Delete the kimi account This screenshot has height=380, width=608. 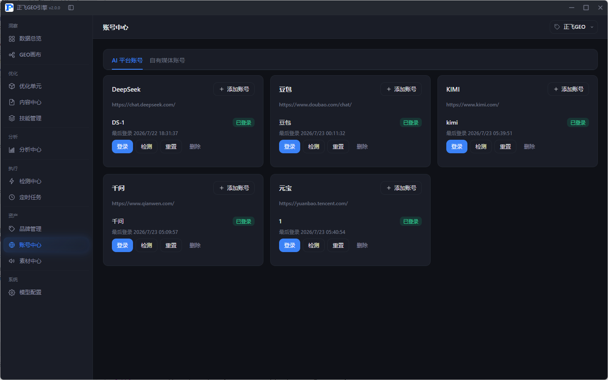529,147
